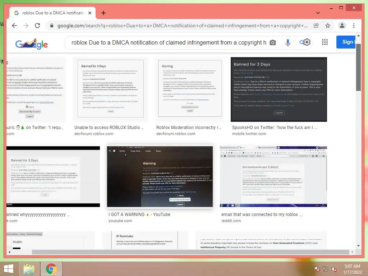Click the address bar URL
The image size is (368, 276).
coord(182,26)
